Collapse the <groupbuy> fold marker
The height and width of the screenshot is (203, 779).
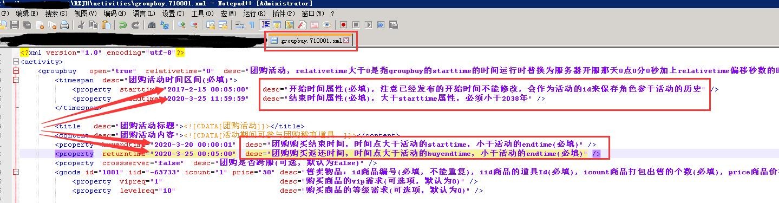point(15,71)
